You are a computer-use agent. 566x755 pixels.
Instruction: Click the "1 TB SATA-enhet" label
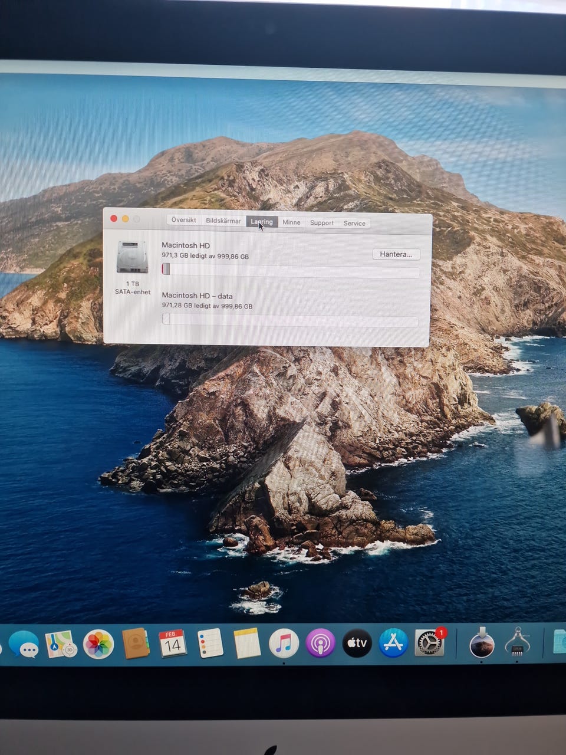click(x=133, y=288)
